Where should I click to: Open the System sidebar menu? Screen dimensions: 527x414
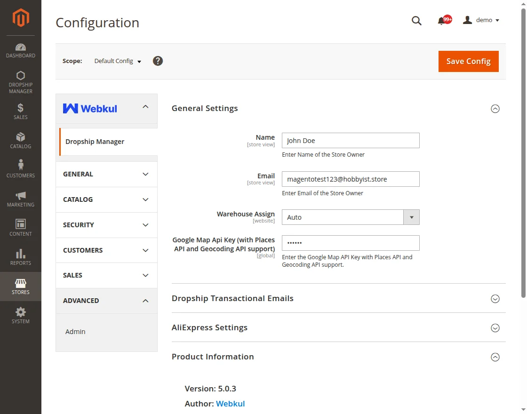click(x=21, y=316)
